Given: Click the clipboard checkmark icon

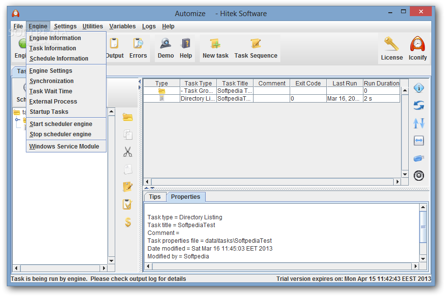Looking at the screenshot, I should [x=127, y=204].
